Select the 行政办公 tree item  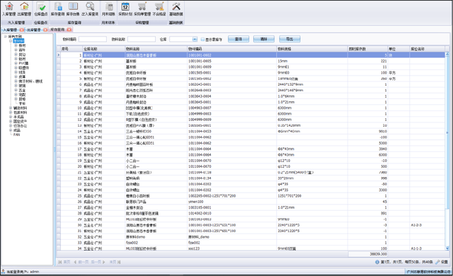tap(21, 126)
